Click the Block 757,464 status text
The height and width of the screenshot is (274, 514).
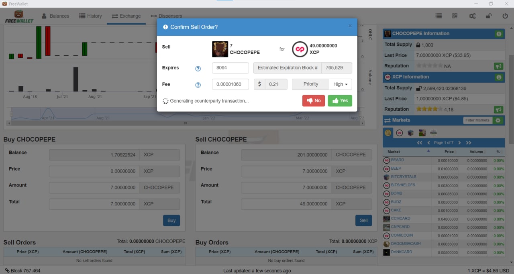click(x=22, y=271)
